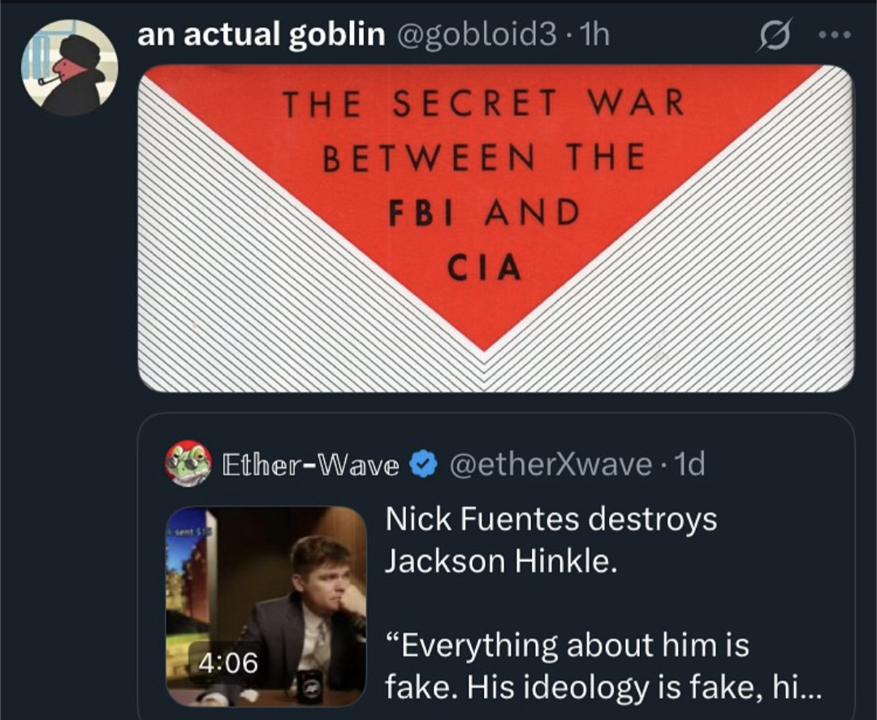Click the Ether-Wave frog avatar

[x=188, y=463]
